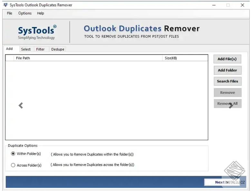Open the Options menu
This screenshot has width=251, height=191.
click(25, 13)
